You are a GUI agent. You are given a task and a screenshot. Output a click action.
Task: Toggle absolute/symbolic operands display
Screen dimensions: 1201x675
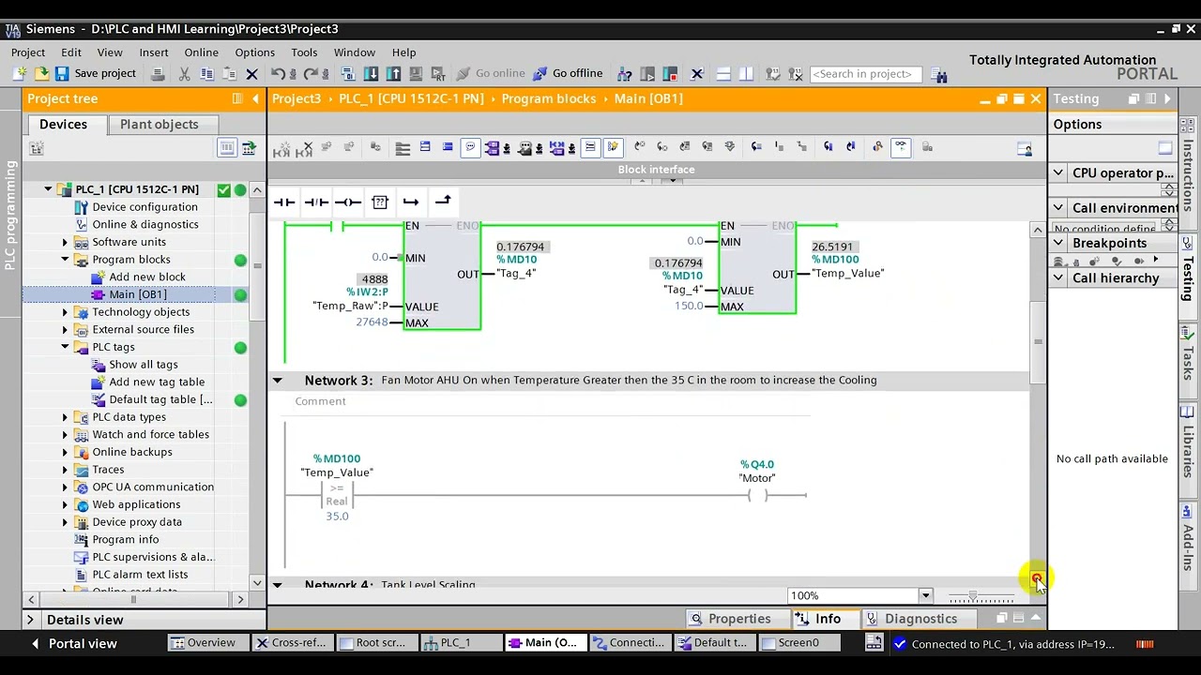coord(492,147)
